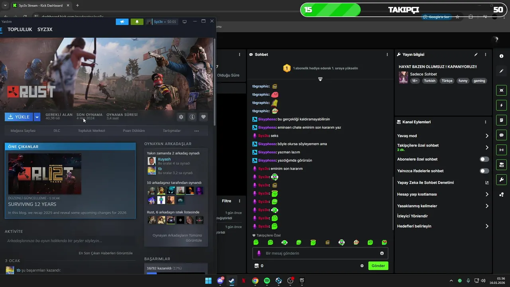
Task: Click pencil icon in Kick right sidebar
Action: 502,71
